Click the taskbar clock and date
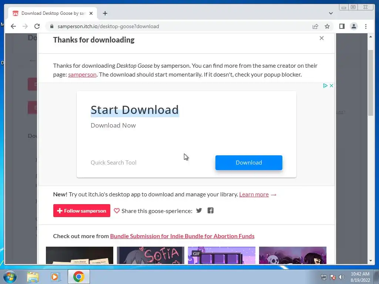379x284 pixels. point(360,277)
